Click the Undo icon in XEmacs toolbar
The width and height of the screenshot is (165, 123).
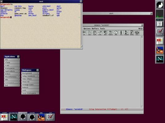[x=100, y=33]
